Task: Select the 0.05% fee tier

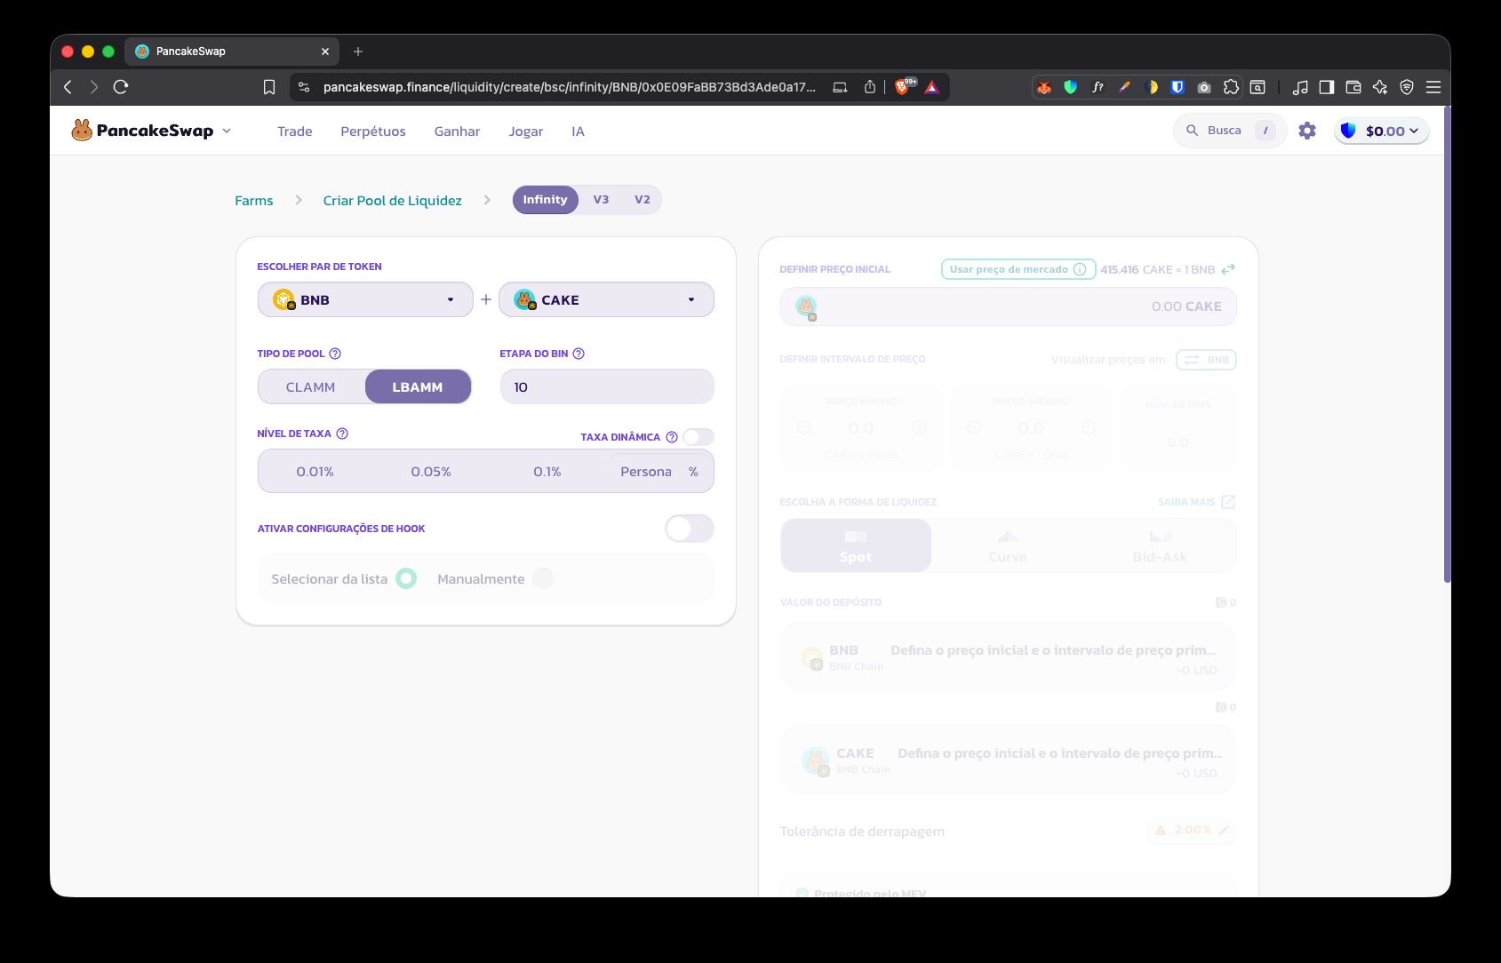Action: 431,472
